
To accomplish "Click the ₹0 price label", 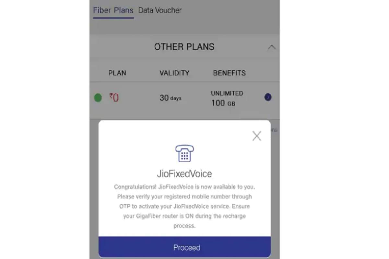I will coord(113,97).
